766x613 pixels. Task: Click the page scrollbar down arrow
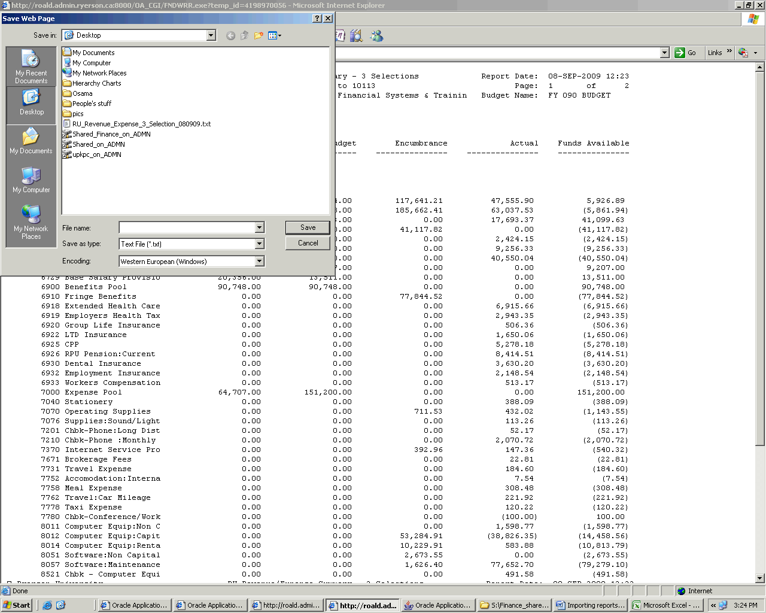[760, 578]
